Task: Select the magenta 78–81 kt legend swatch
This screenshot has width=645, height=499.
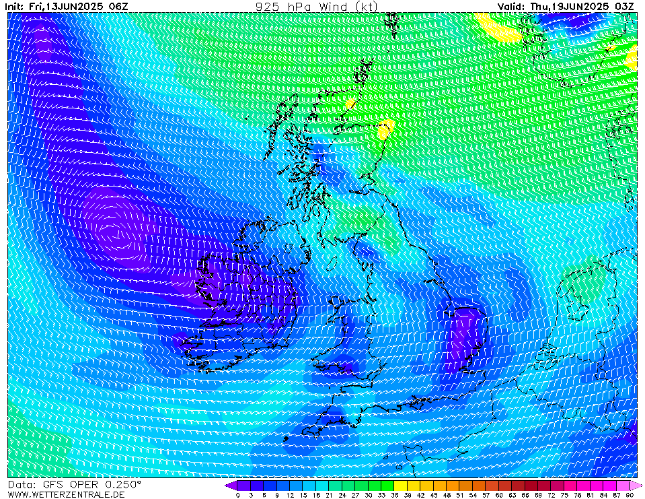Action: [584, 486]
